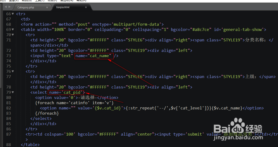Click the bgcolor="#a8c7ce" value
The width and height of the screenshot is (278, 147).
click(x=191, y=30)
